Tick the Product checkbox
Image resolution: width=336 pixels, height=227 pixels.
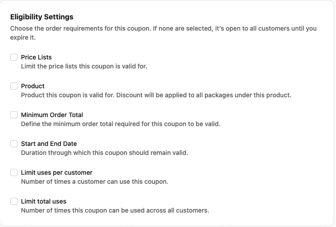click(x=14, y=86)
